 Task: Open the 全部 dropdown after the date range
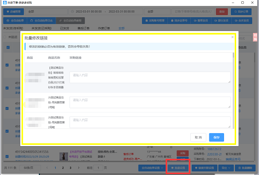[157, 12]
